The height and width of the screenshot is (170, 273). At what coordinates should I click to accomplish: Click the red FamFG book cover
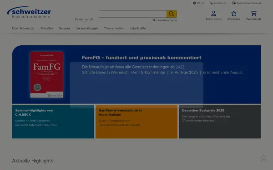47,75
